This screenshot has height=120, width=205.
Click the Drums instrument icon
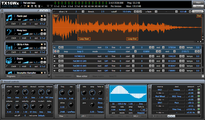pyautogui.click(x=9, y=60)
